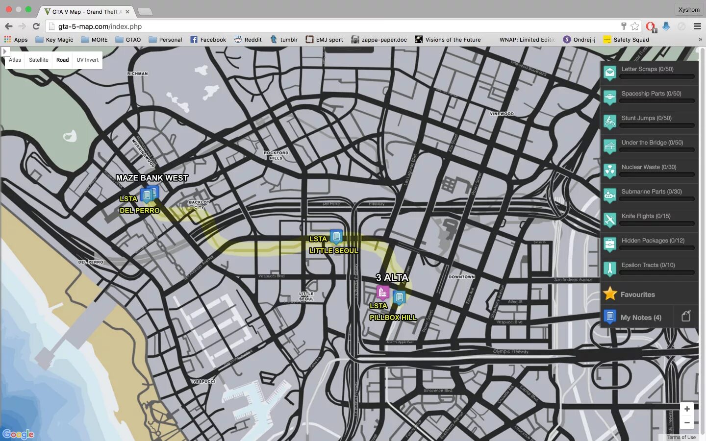
Task: Click the browser back arrow
Action: point(8,26)
